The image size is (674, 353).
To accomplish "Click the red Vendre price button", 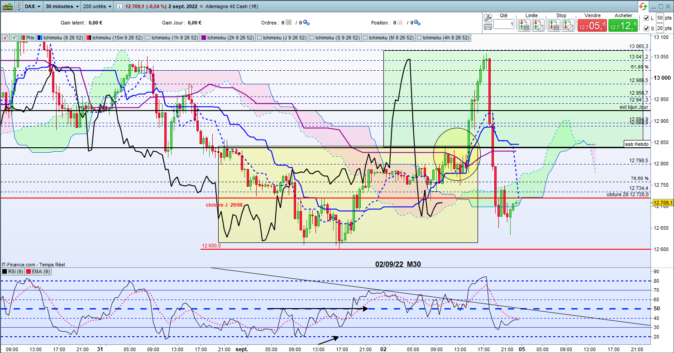I will [x=592, y=26].
